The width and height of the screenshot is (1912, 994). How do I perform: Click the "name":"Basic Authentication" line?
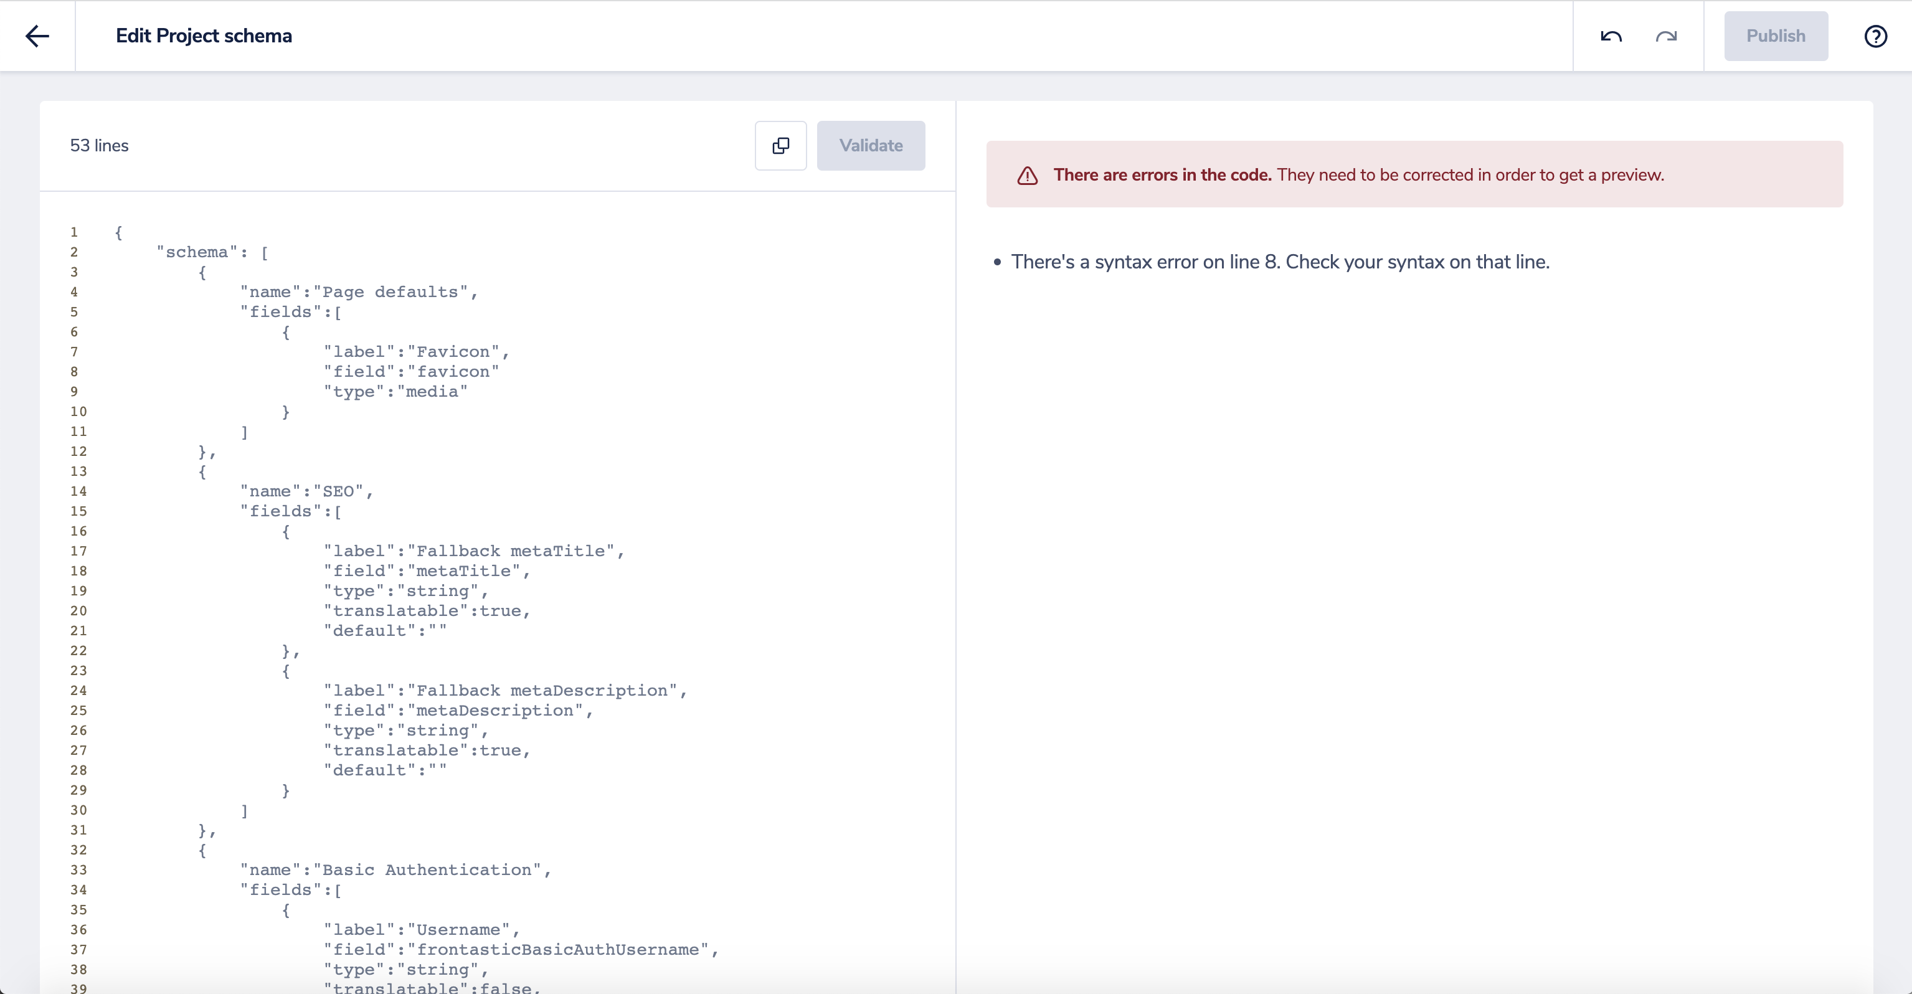click(x=395, y=869)
